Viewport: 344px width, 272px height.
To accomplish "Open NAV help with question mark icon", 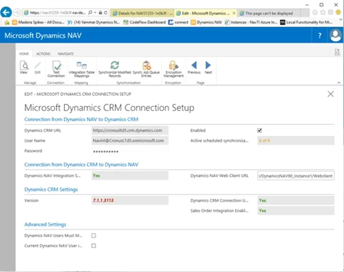I will (319, 35).
